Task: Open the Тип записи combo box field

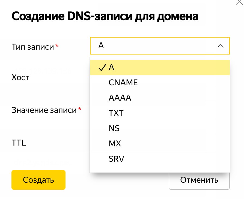Action: click(160, 46)
